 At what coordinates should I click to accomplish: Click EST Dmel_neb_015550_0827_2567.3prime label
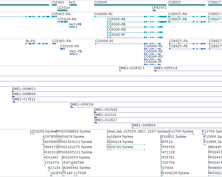(x=137, y=132)
